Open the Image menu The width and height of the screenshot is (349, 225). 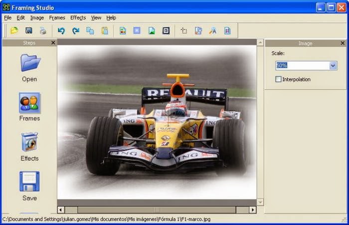(x=37, y=18)
